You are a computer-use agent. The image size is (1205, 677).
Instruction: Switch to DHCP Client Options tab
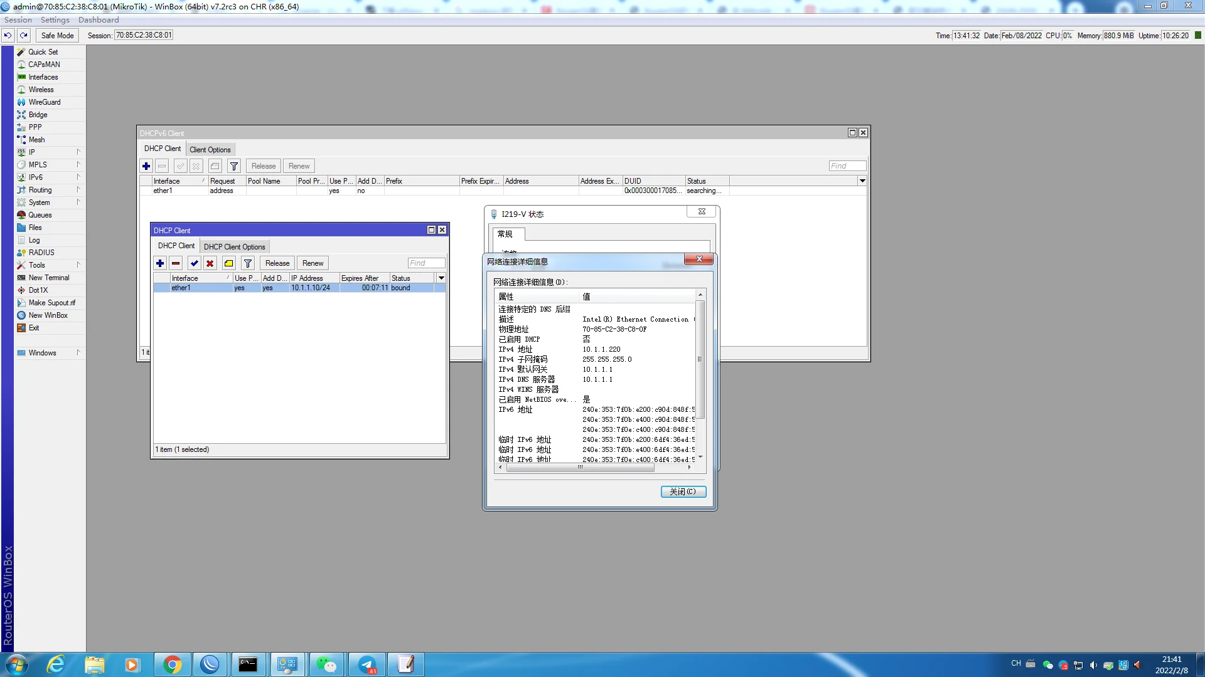point(235,247)
